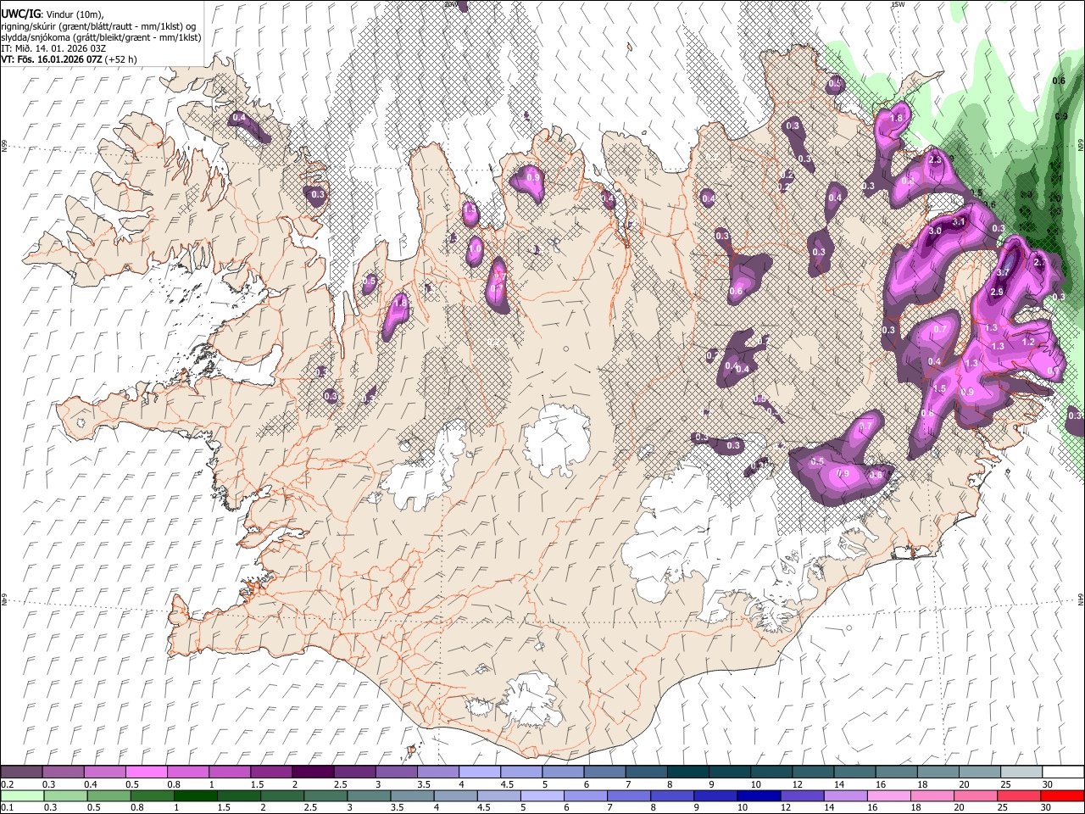Viewport: 1085px width, 814px height.
Task: Click the lower legend swatch labeled 7
Action: [629, 795]
